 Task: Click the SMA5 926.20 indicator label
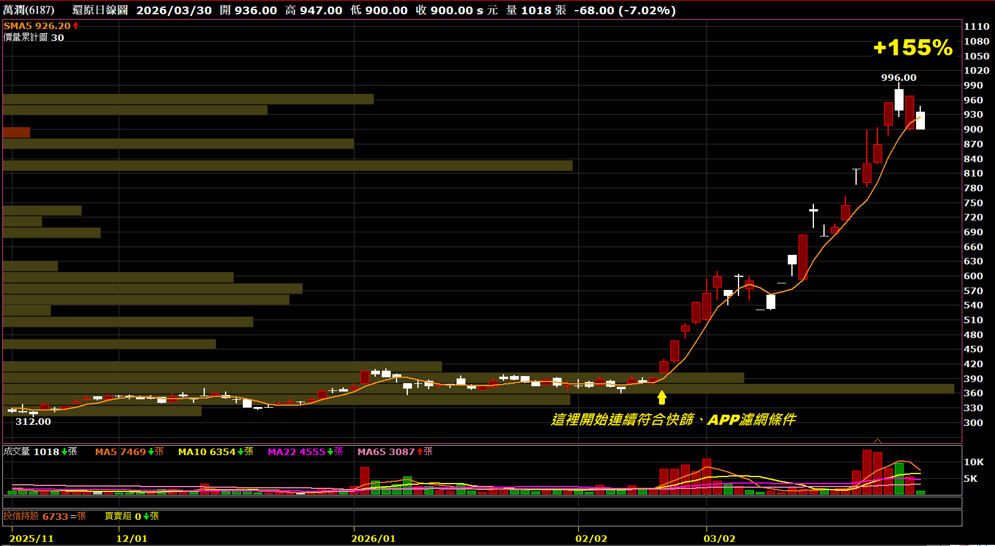(x=37, y=26)
